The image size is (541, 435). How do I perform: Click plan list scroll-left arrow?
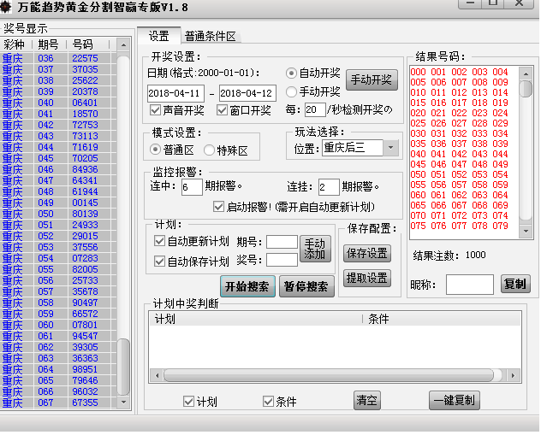coord(158,375)
